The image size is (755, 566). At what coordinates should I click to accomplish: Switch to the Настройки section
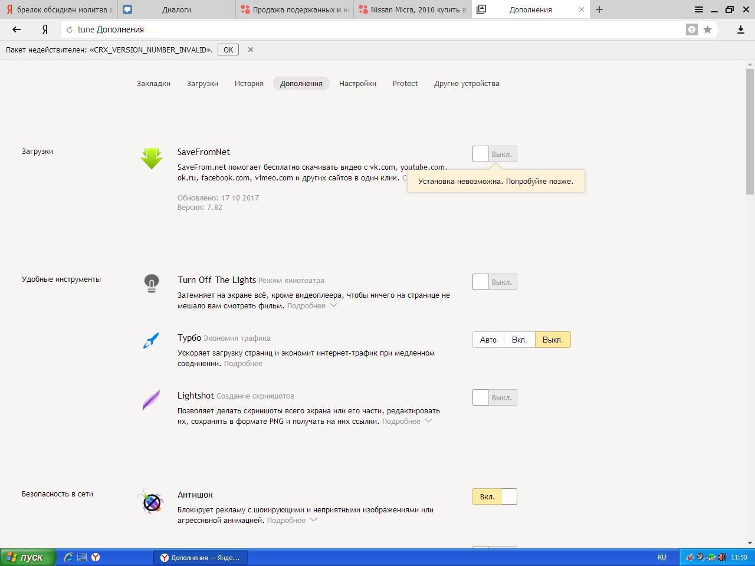pos(357,83)
